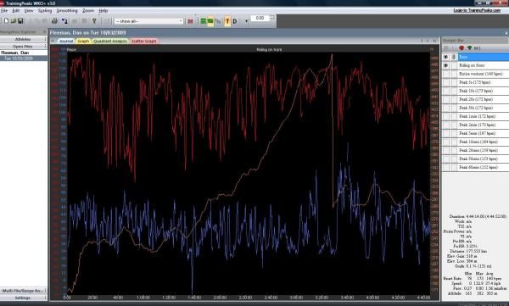
Task: Click the Print icon in toolbar
Action: pos(54,21)
